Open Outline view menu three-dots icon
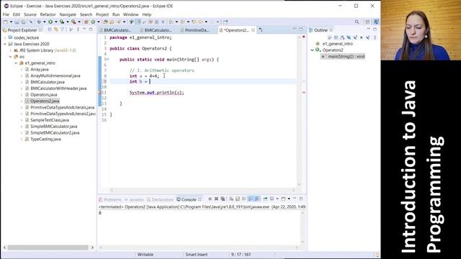461x259 pixels. pos(375,37)
